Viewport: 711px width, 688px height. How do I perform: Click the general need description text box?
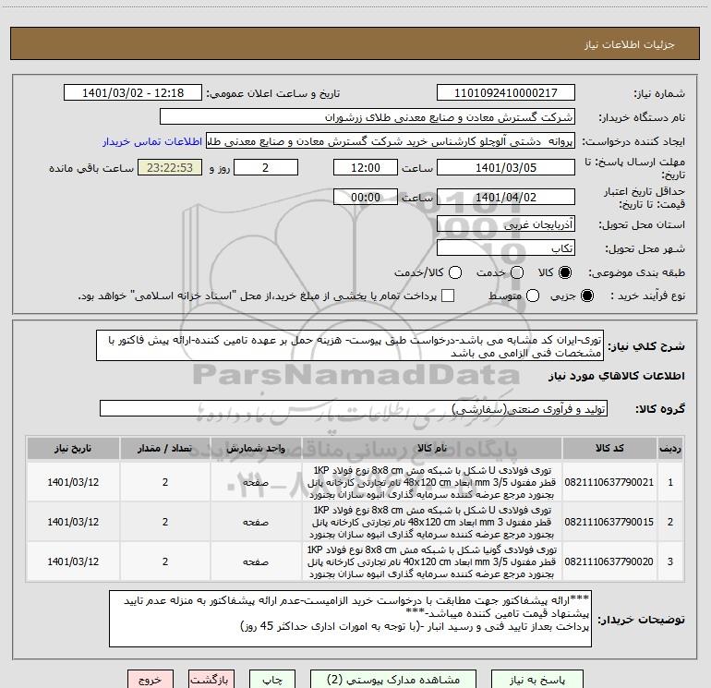[x=350, y=346]
